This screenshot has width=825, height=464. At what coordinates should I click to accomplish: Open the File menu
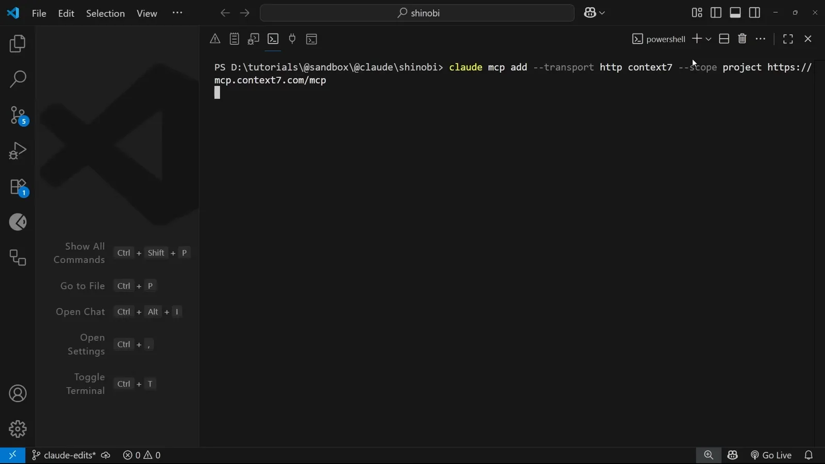[39, 13]
